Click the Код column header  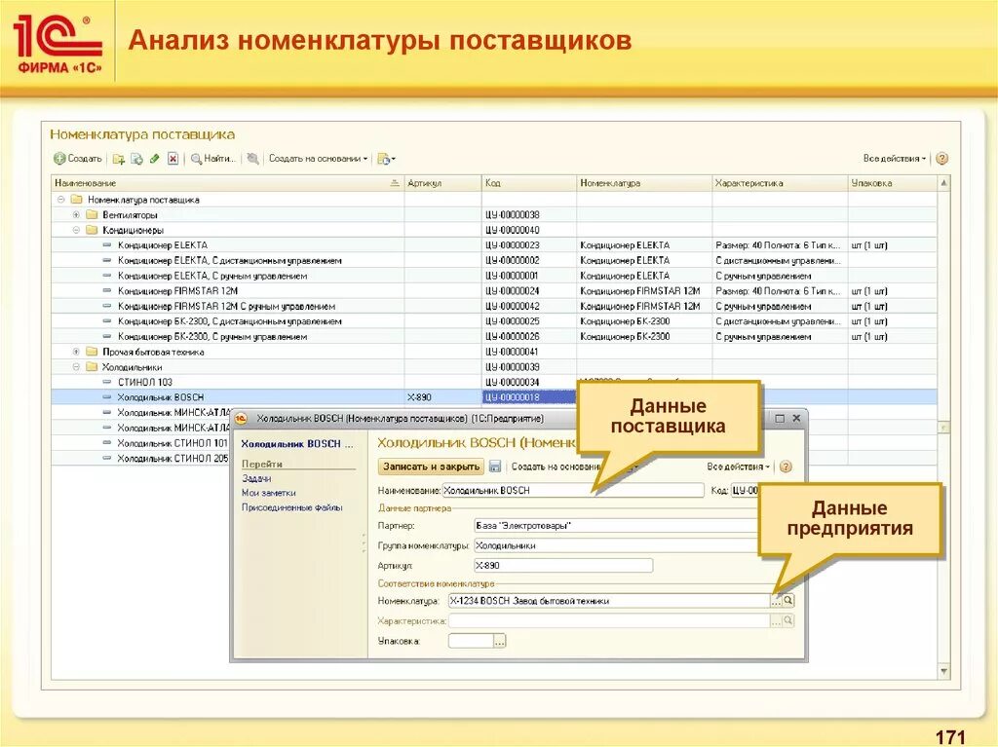(x=529, y=183)
